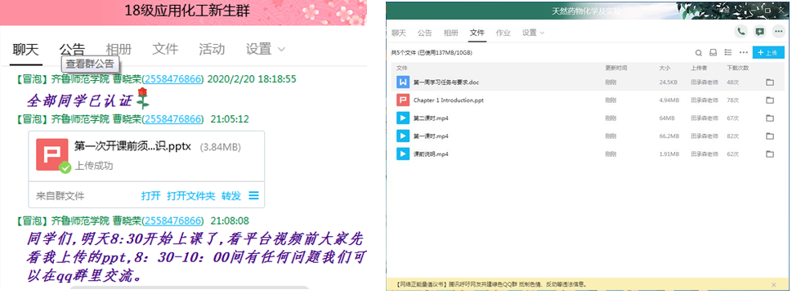Screen dimensions: 792x294
Task: Close the yellow notice banner
Action: click(773, 285)
